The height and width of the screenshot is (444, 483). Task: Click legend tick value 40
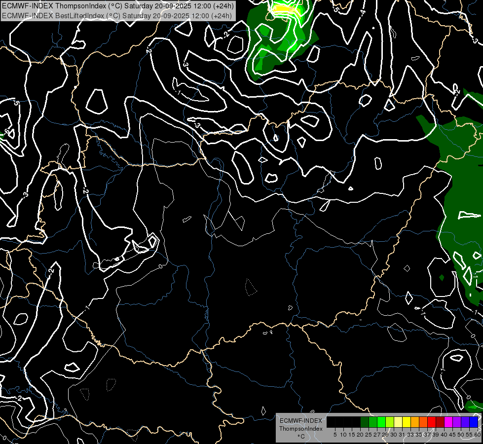click(444, 435)
